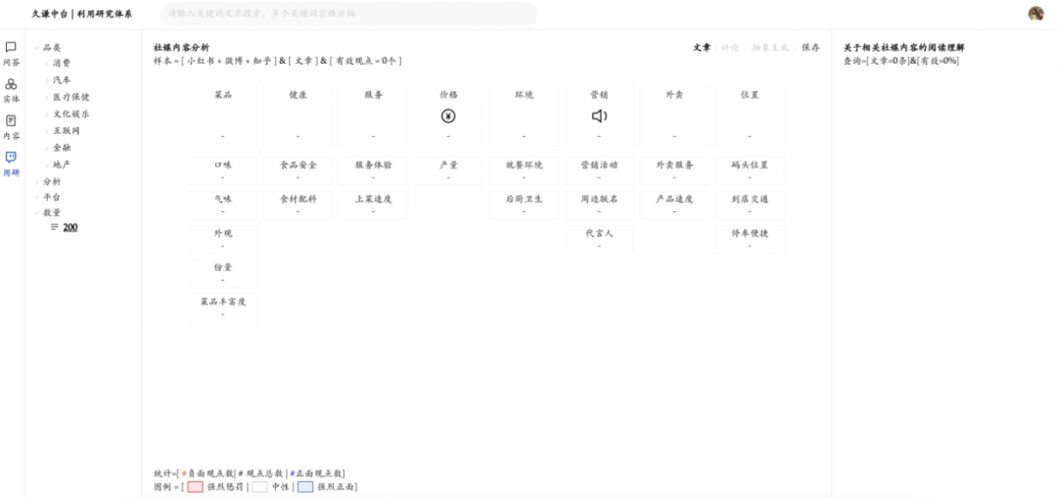Expand the 地产 tree node
This screenshot has height=498, width=1057.
(x=47, y=164)
